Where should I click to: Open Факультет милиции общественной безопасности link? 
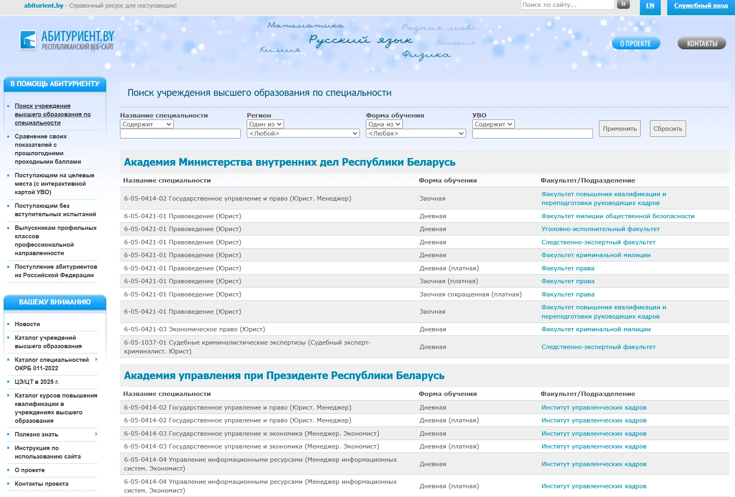618,216
